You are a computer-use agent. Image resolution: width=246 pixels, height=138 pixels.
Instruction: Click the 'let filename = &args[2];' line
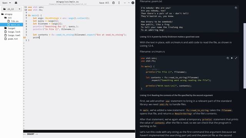point(48,24)
